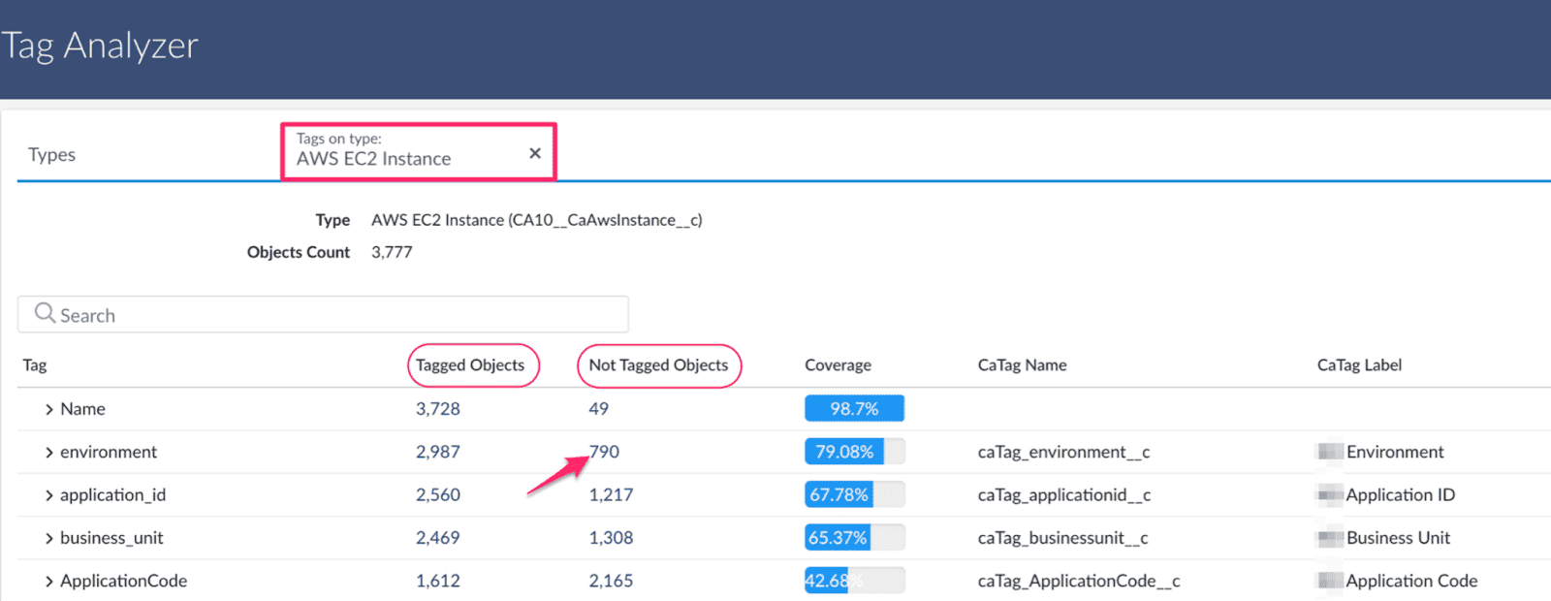Click the Search input field
1551x601 pixels.
[x=323, y=315]
